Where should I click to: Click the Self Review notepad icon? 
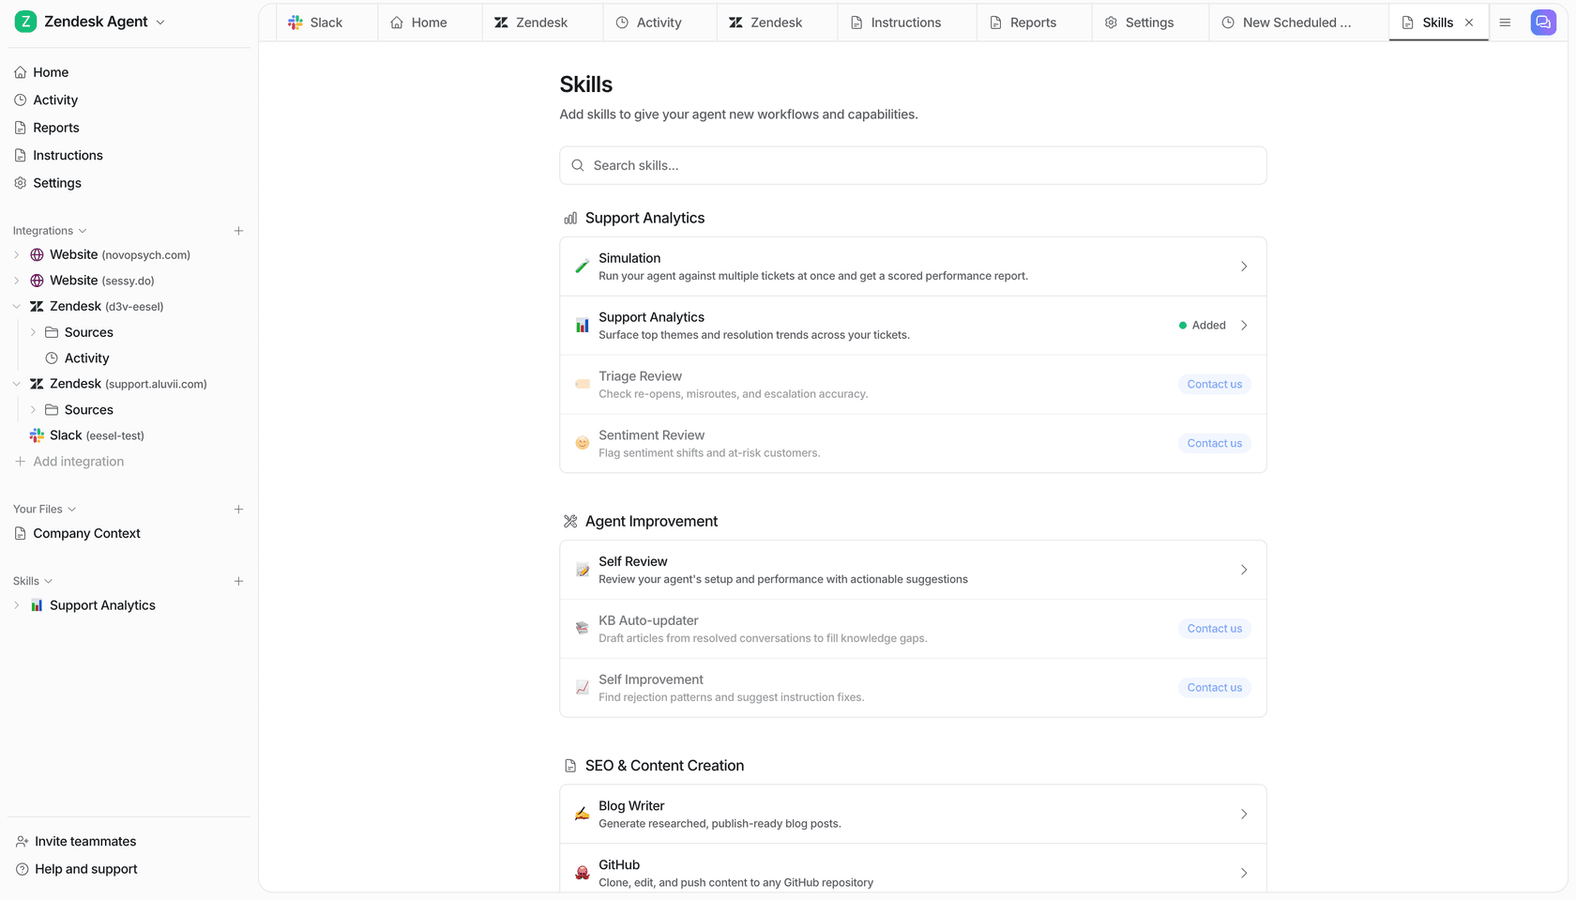click(583, 570)
